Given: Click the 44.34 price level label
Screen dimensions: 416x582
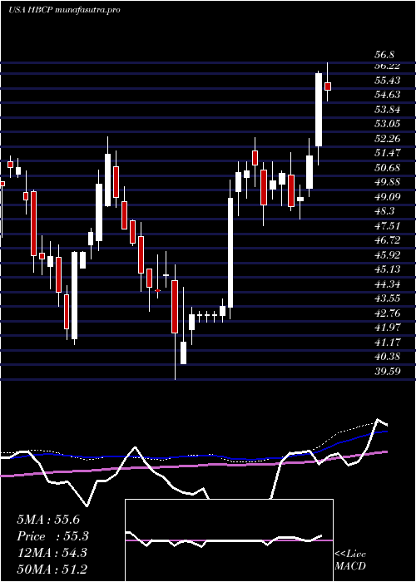Looking at the screenshot, I should coord(387,284).
